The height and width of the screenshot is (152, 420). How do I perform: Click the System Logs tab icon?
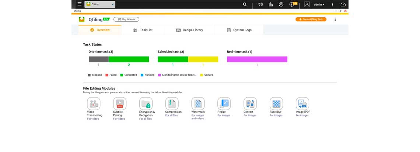(229, 30)
